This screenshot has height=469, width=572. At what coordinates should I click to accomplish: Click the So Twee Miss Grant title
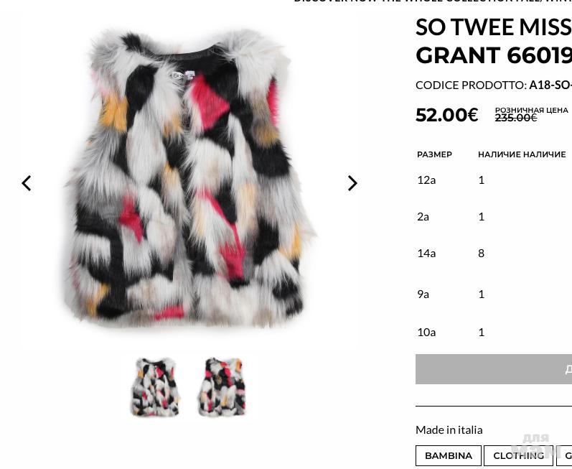[x=493, y=41]
